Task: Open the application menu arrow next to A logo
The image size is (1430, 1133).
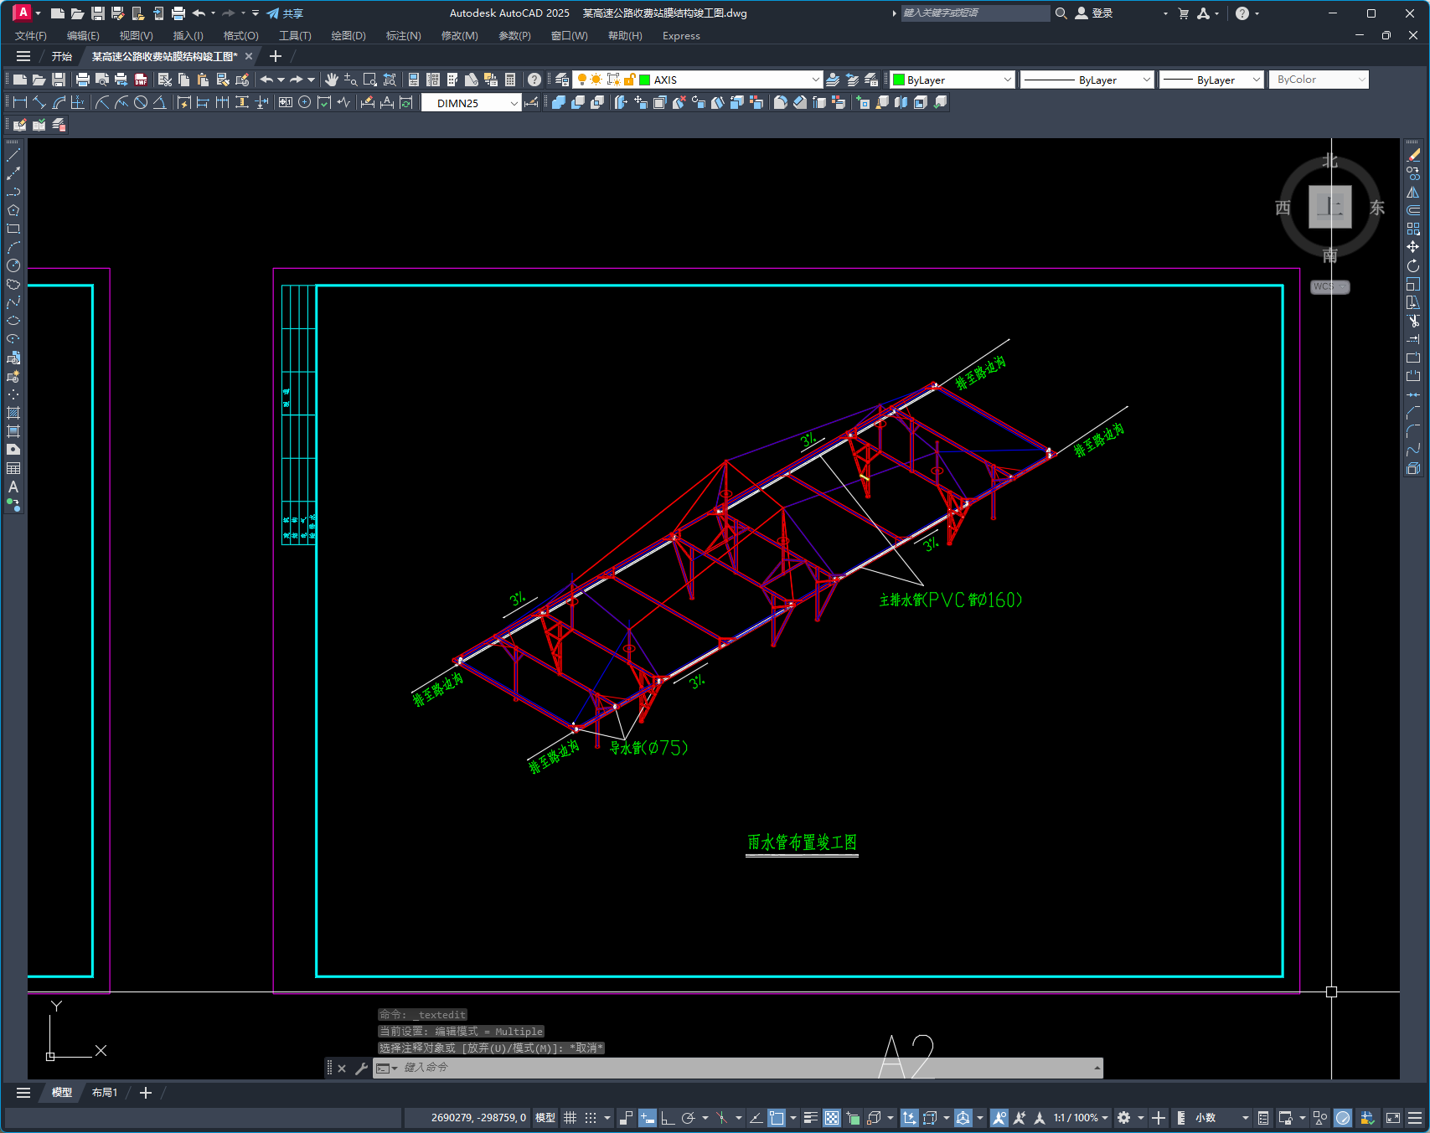Action: (x=38, y=13)
